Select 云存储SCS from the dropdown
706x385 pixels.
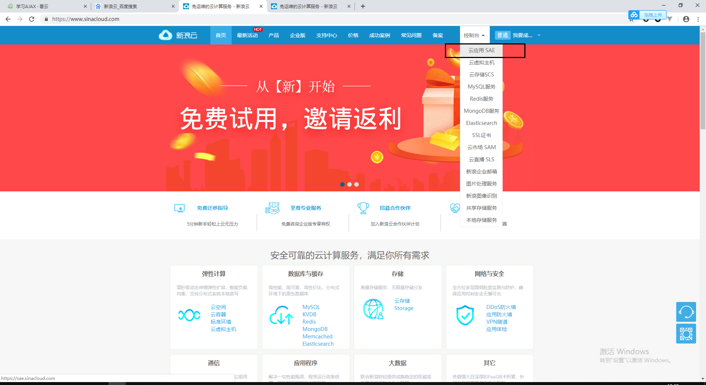click(481, 75)
